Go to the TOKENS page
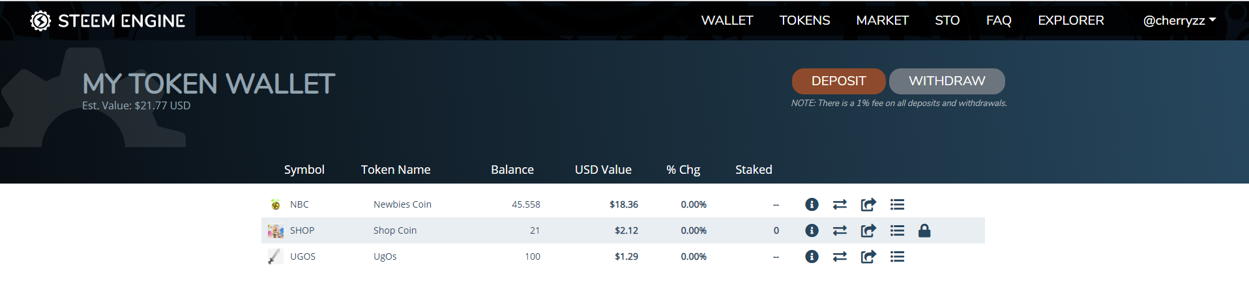1249x289 pixels. 804,21
